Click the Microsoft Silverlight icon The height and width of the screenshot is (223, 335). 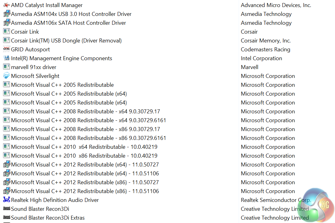tap(6, 76)
